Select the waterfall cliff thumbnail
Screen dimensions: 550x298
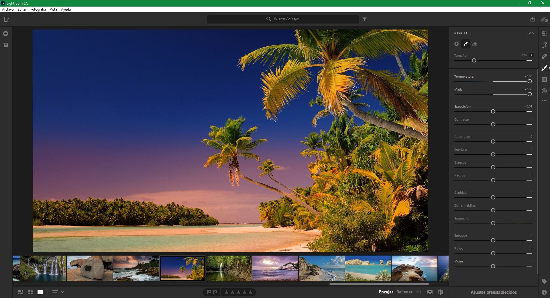(x=43, y=268)
